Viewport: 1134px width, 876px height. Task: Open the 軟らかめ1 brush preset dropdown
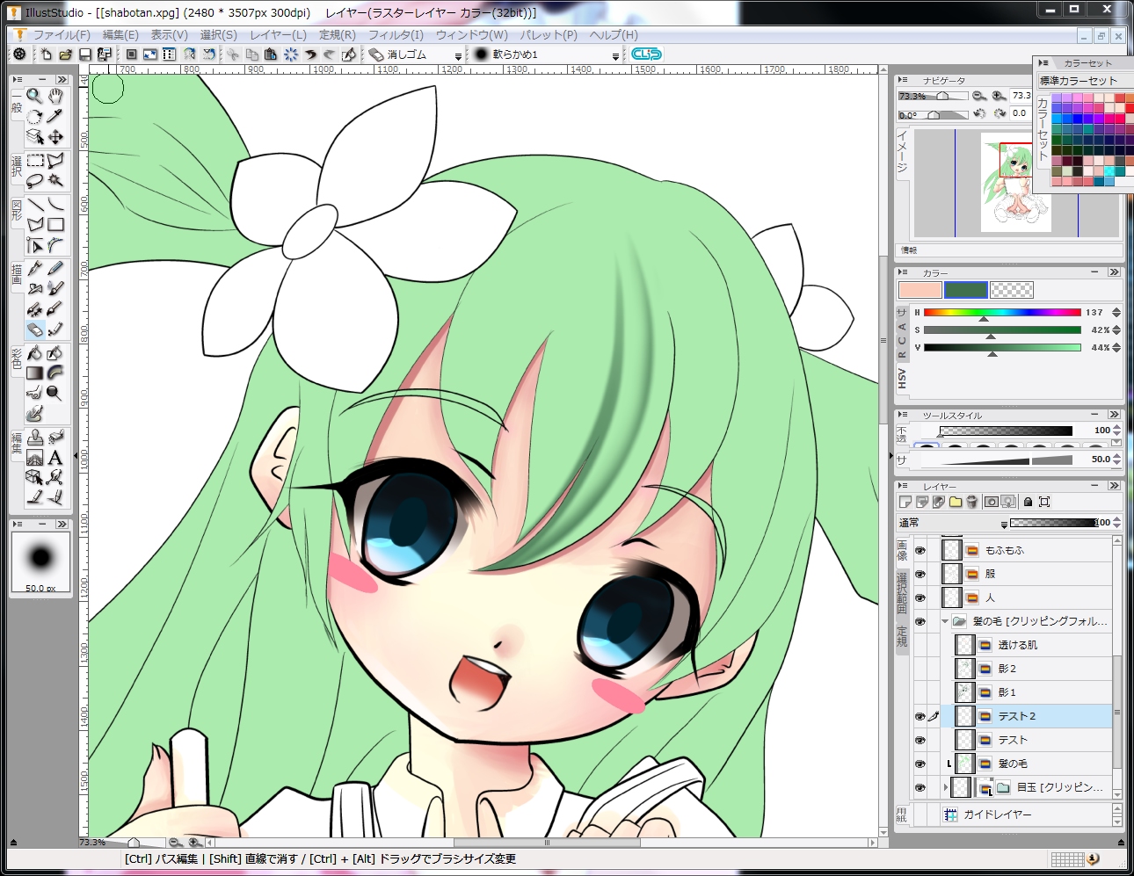615,55
